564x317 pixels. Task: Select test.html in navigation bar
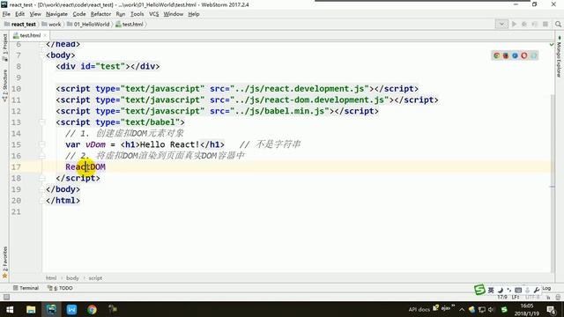point(130,24)
